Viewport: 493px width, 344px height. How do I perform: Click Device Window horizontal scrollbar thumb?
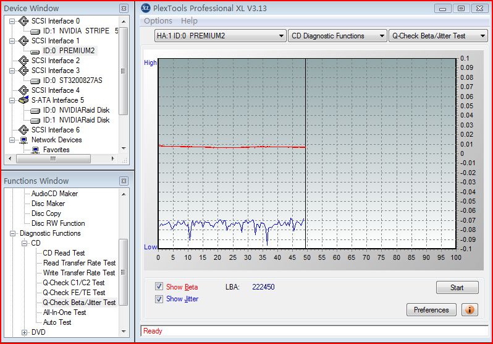click(x=53, y=158)
